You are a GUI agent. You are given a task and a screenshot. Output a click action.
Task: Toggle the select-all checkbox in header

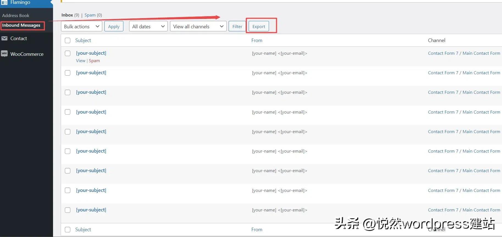pyautogui.click(x=68, y=40)
